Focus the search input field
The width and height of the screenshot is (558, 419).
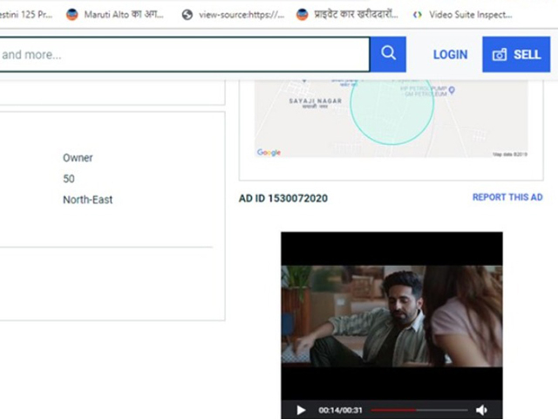click(x=183, y=54)
